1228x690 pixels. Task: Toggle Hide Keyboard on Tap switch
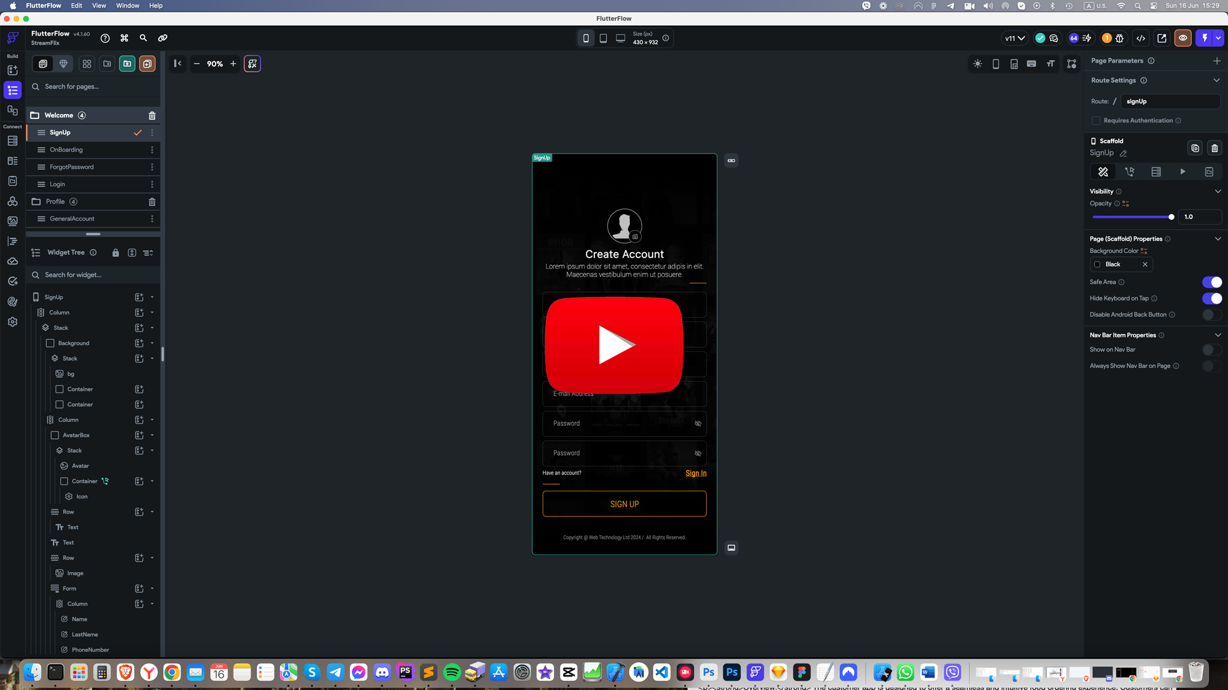click(x=1211, y=299)
